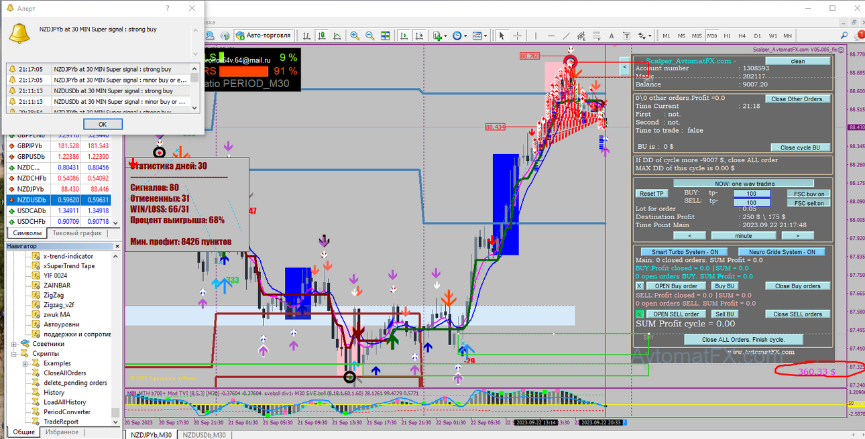Expand the Examples scripts folder

click(x=26, y=363)
